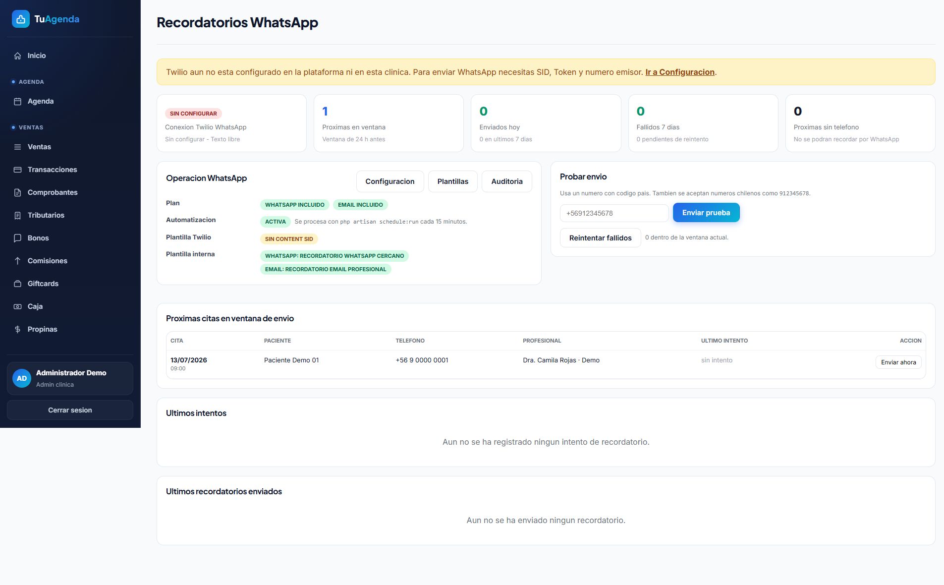The height and width of the screenshot is (585, 944).
Task: Open Comprobantes in sidebar
Action: 70,192
